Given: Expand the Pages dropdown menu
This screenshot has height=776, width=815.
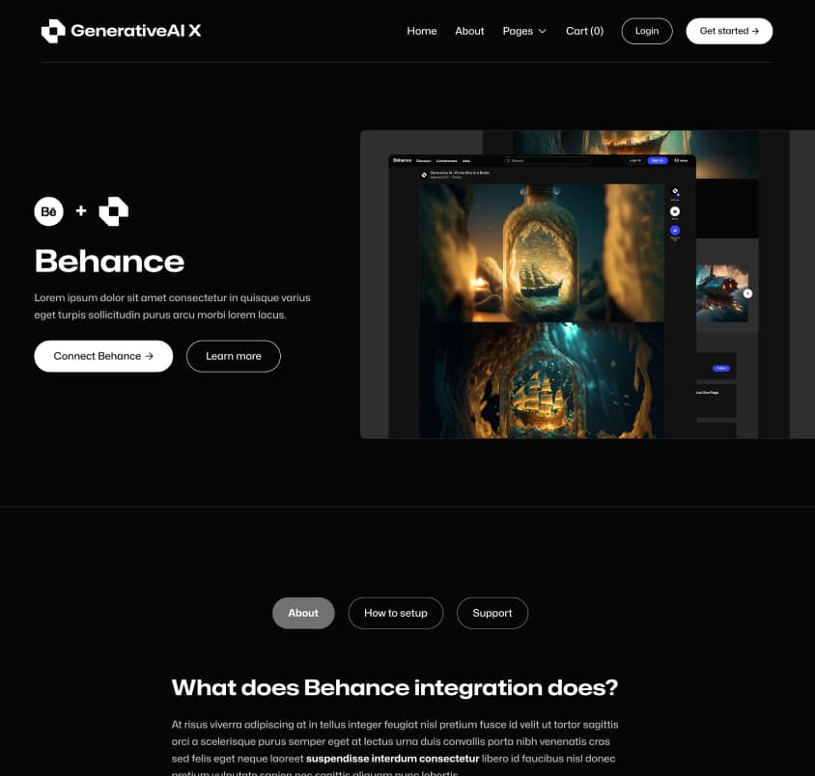Looking at the screenshot, I should pyautogui.click(x=524, y=31).
